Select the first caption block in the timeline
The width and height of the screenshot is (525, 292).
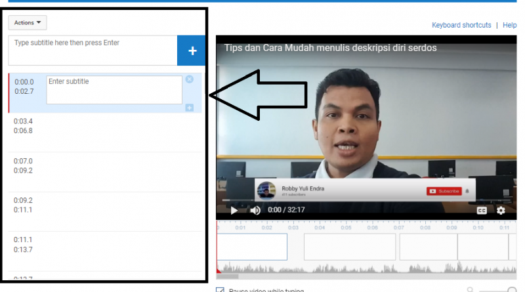252,247
